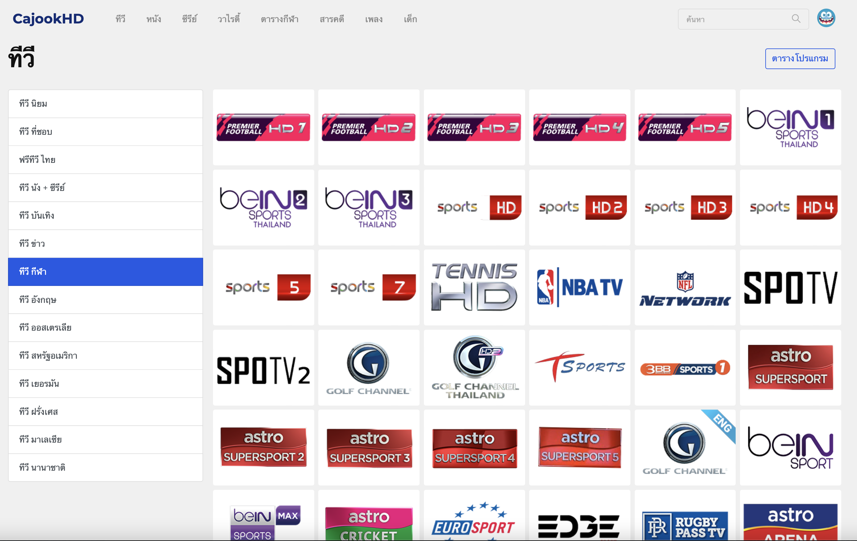Open the astro Supersport channel
This screenshot has height=541, width=857.
click(790, 367)
